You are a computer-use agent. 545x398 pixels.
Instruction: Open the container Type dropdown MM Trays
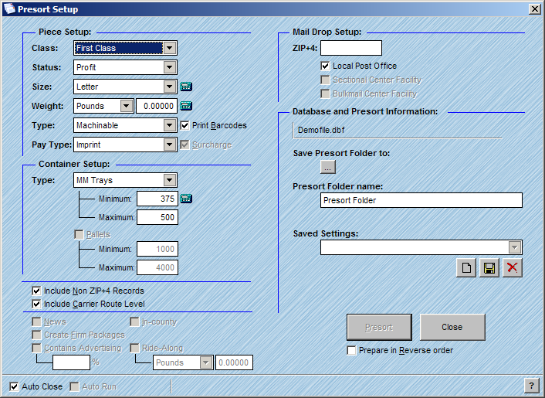point(170,180)
